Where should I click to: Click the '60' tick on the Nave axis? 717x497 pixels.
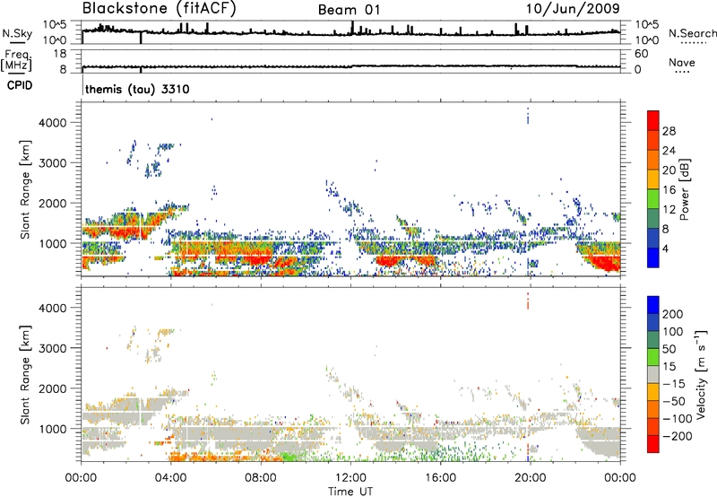click(642, 54)
